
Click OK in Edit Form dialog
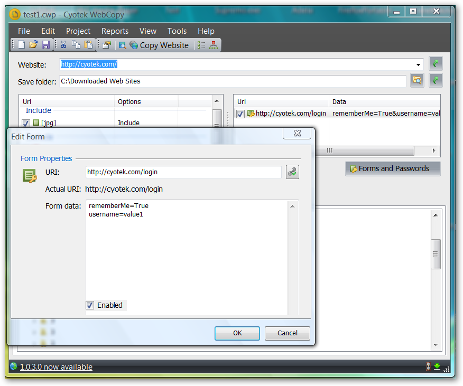pos(237,333)
